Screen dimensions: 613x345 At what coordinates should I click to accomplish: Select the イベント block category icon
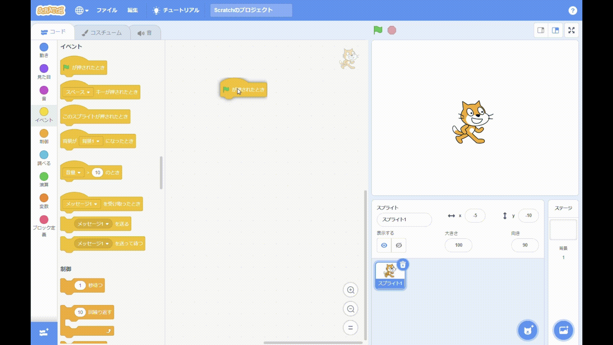44,115
